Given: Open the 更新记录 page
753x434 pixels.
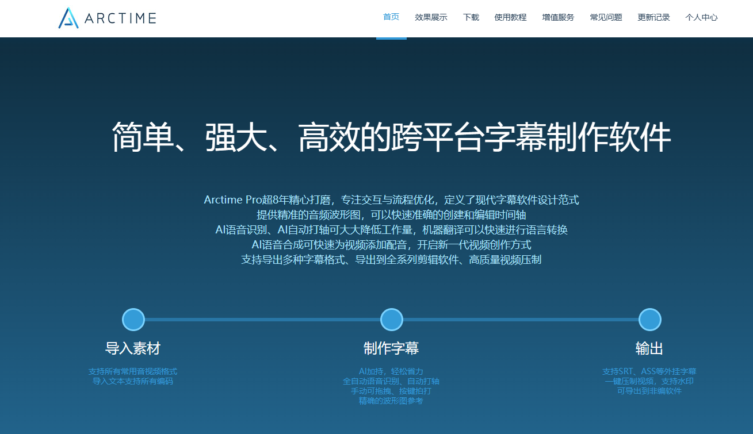Looking at the screenshot, I should pyautogui.click(x=653, y=17).
